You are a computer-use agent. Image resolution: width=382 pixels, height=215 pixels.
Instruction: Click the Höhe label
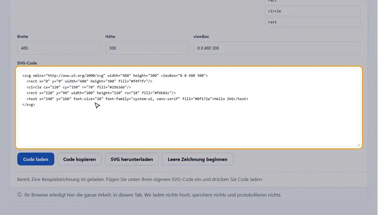(110, 37)
